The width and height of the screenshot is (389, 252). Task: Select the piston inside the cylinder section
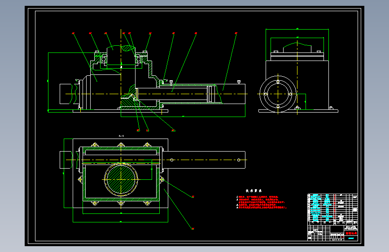pos(211,94)
